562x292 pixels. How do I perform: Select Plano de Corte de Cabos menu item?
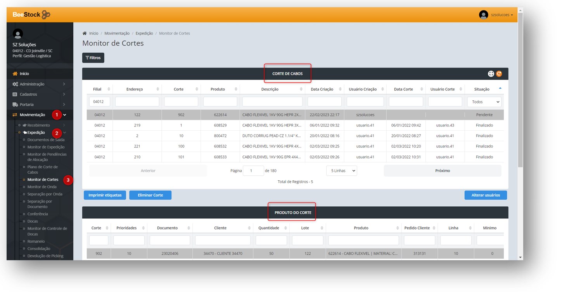pos(42,169)
